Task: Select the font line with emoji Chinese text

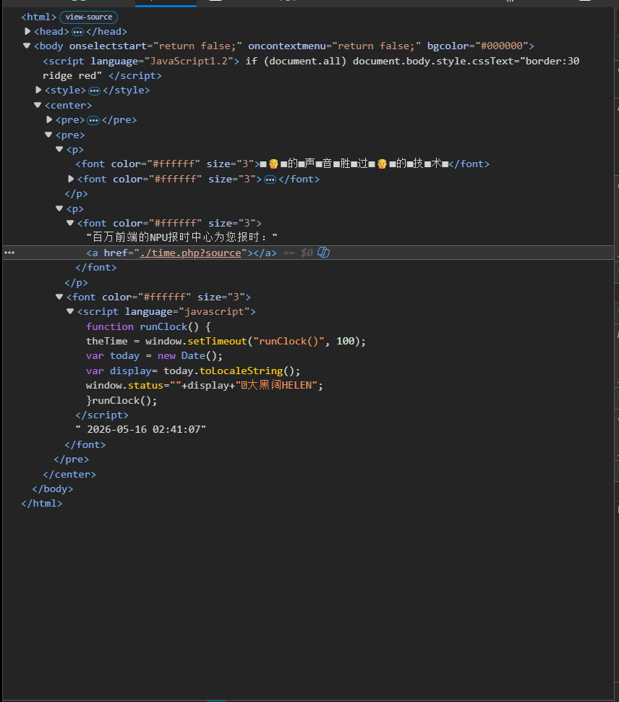Action: coord(282,164)
